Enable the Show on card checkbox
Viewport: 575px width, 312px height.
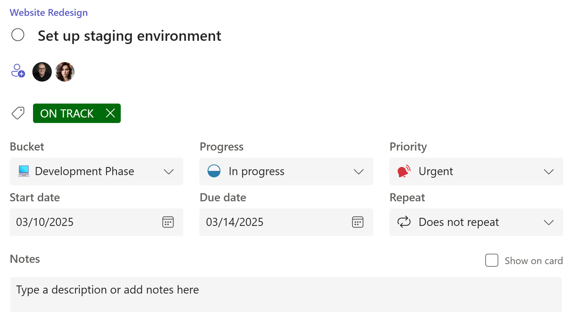tap(491, 261)
